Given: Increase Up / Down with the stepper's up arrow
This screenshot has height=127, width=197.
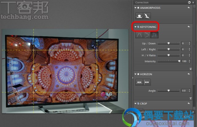Looking at the screenshot, I should (190, 42).
